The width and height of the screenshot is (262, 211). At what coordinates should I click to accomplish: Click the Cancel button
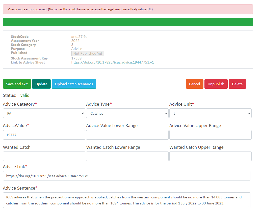(194, 84)
